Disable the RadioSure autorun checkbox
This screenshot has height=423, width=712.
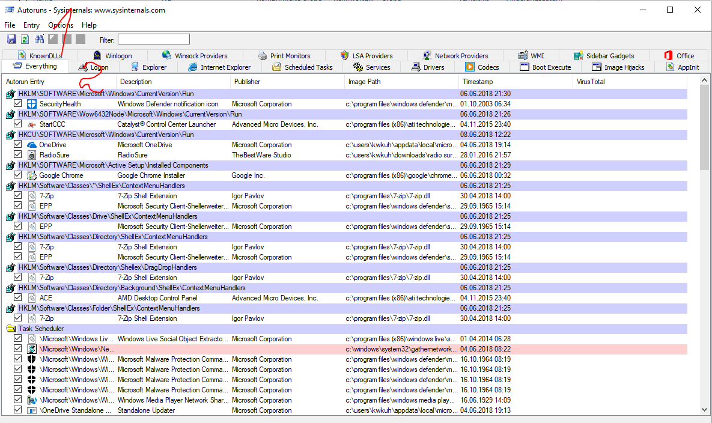[x=17, y=154]
